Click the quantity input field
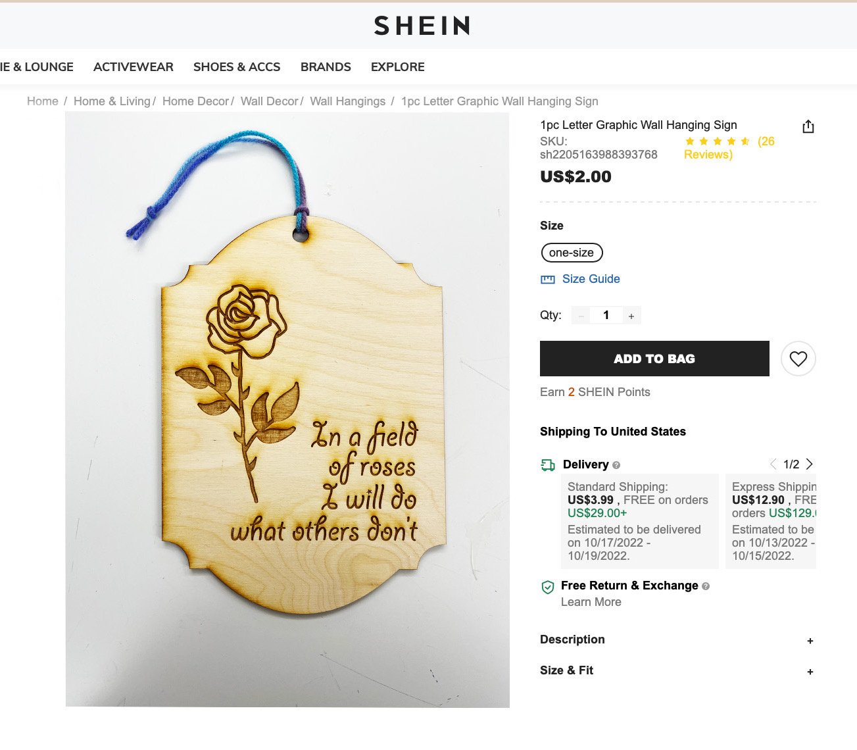 pos(606,316)
